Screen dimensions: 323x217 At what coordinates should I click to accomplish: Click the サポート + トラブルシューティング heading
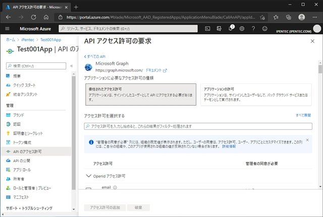(29, 208)
